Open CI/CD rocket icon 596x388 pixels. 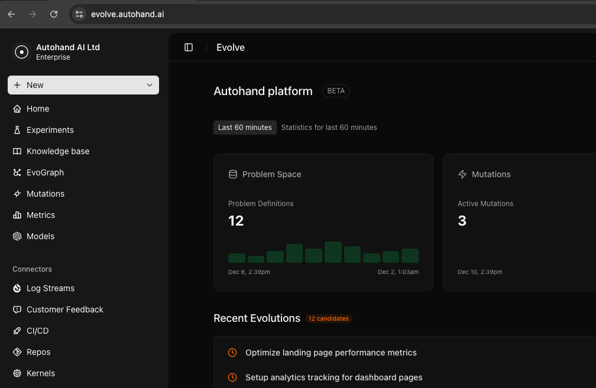17,331
